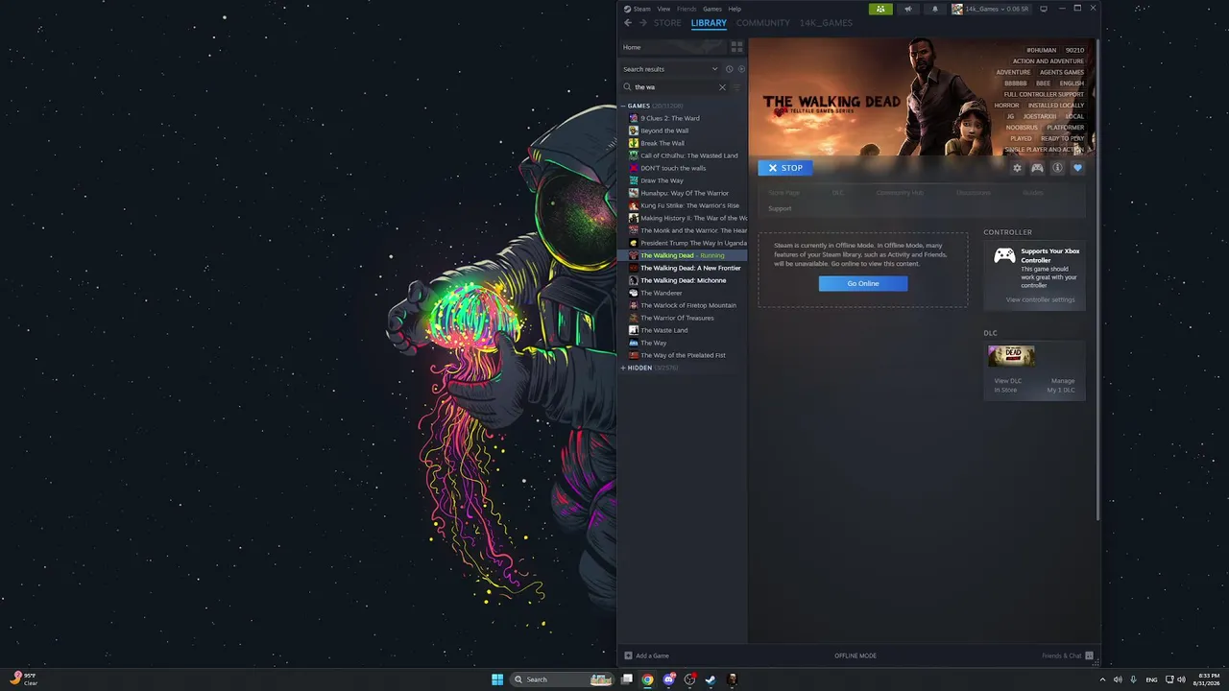
Task: Open Friends & Chat icon at bottom right
Action: 1089,655
